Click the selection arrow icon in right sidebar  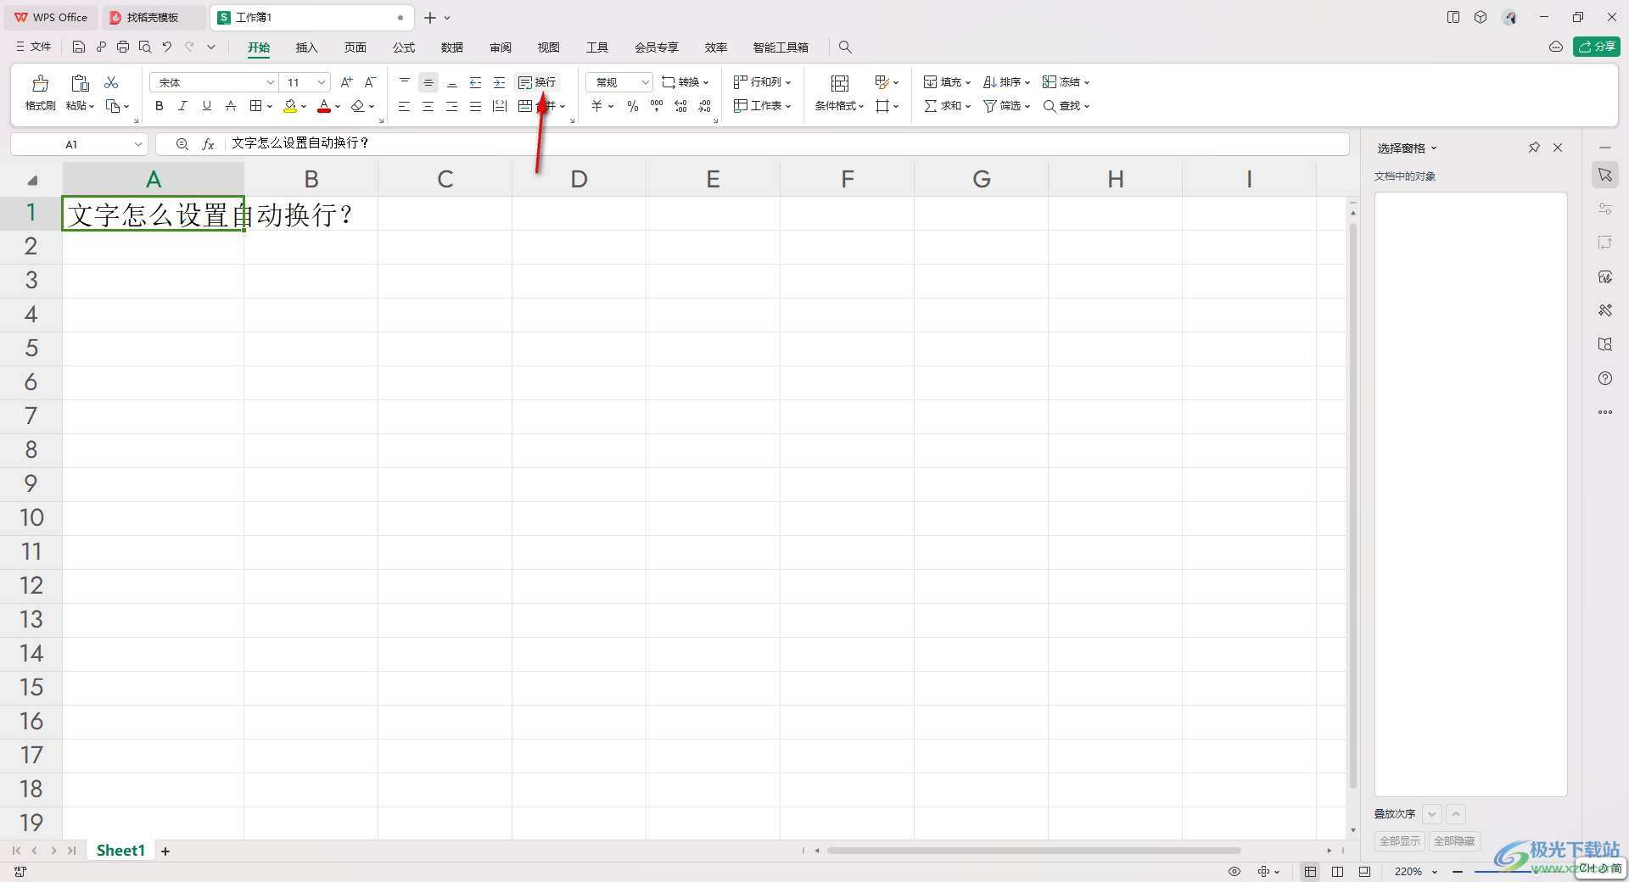tap(1605, 175)
